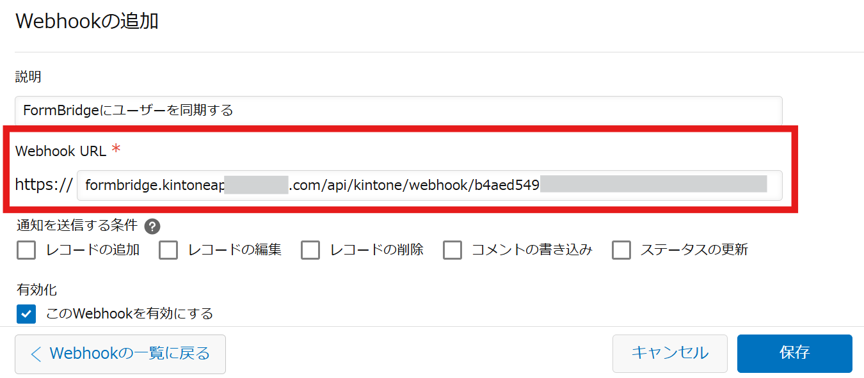Click the 通知を送信する条件 label text

77,226
